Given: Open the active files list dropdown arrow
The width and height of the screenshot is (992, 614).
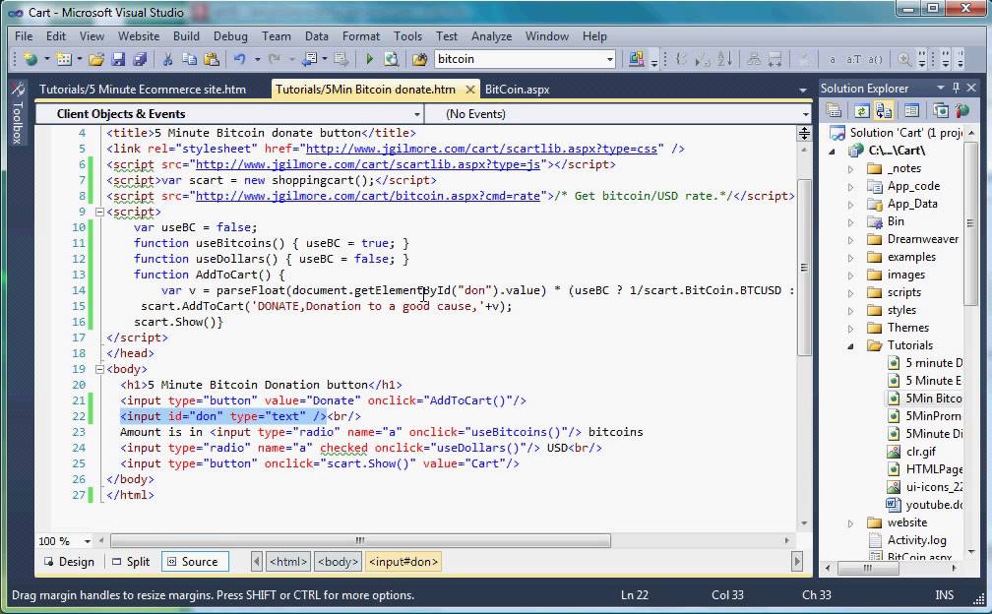Looking at the screenshot, I should 803,90.
